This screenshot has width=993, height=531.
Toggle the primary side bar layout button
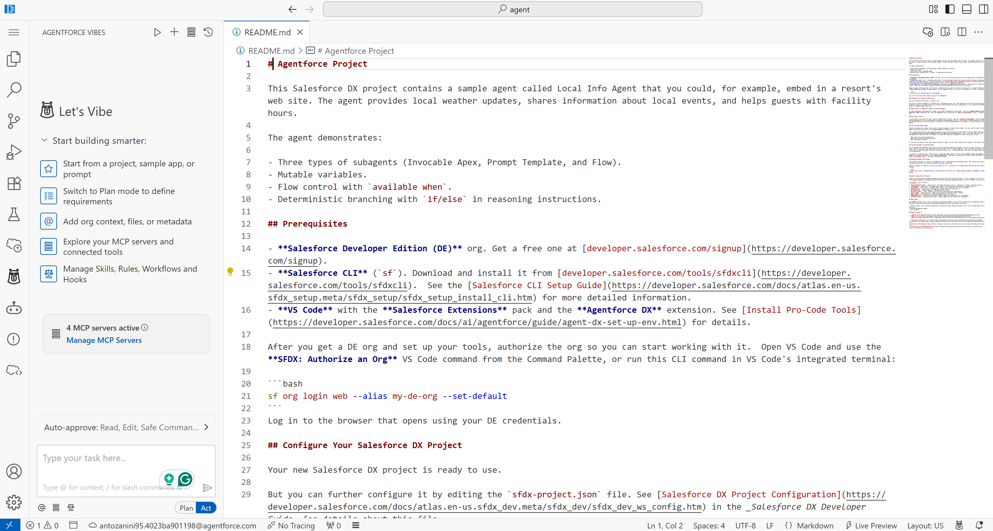pyautogui.click(x=950, y=9)
